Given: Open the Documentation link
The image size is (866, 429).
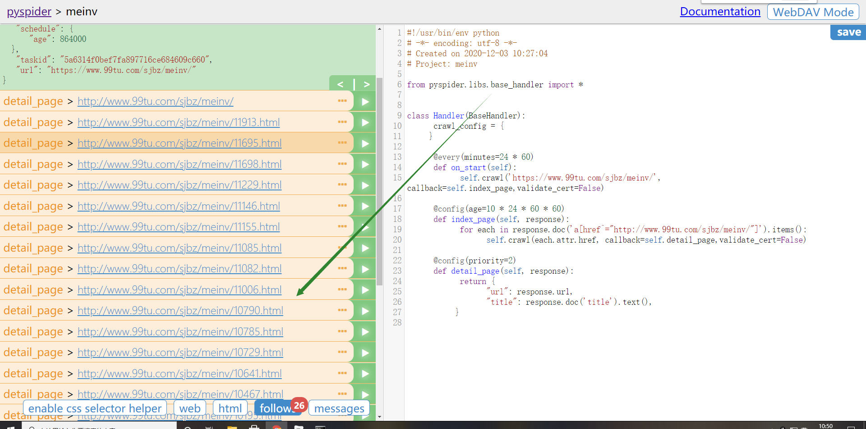Looking at the screenshot, I should 720,11.
